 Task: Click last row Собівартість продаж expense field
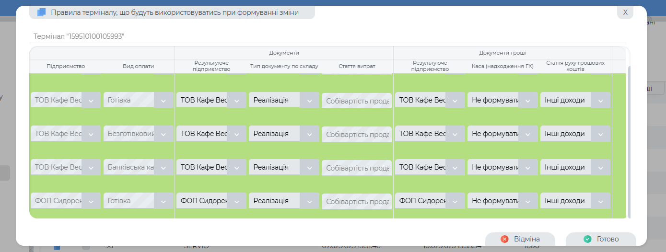(x=357, y=202)
